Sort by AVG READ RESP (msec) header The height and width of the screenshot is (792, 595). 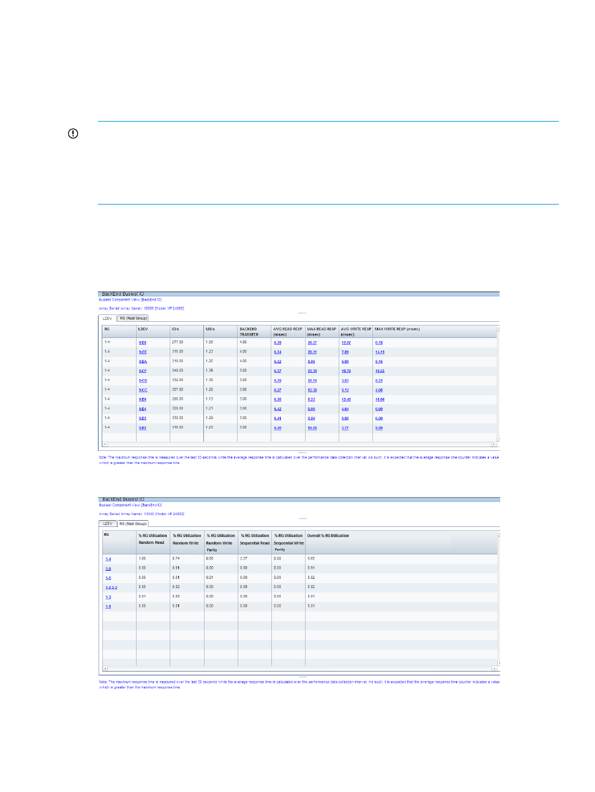point(288,331)
